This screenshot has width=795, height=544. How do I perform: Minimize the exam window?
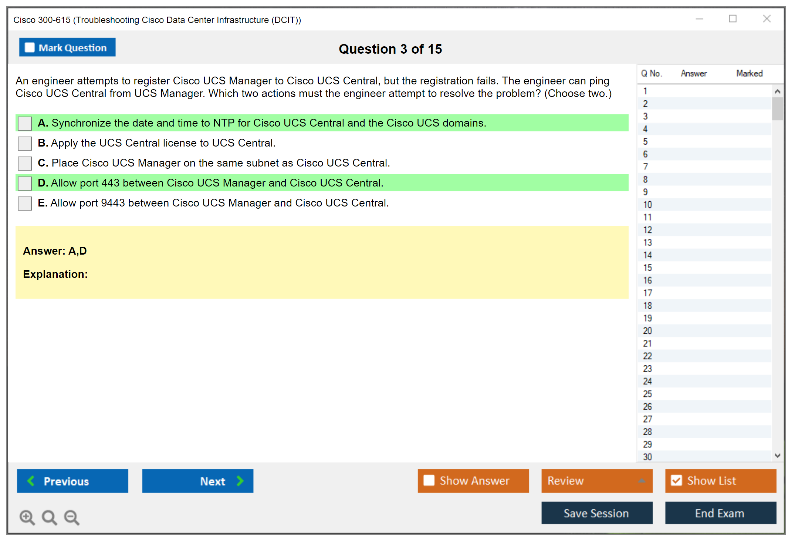pyautogui.click(x=699, y=19)
